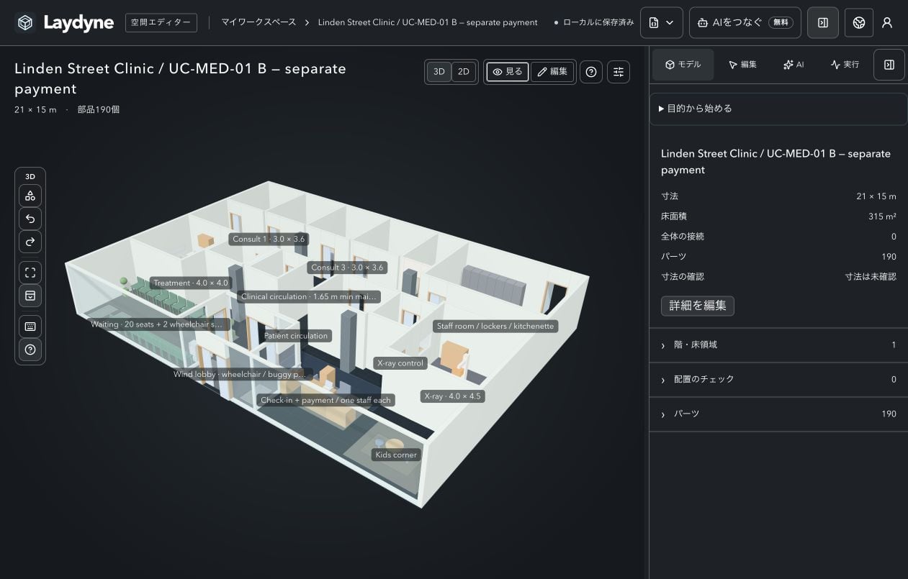
Task: Select the 見る view mode with eye icon
Action: [508, 72]
